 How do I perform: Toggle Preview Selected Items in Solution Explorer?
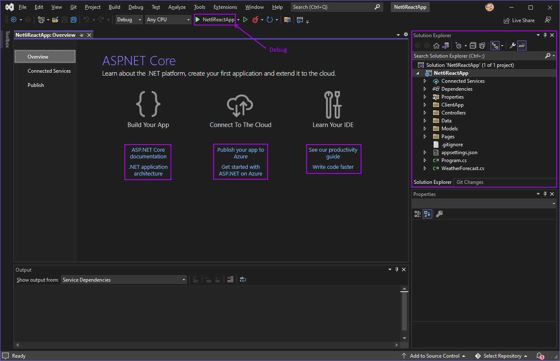tap(522, 46)
